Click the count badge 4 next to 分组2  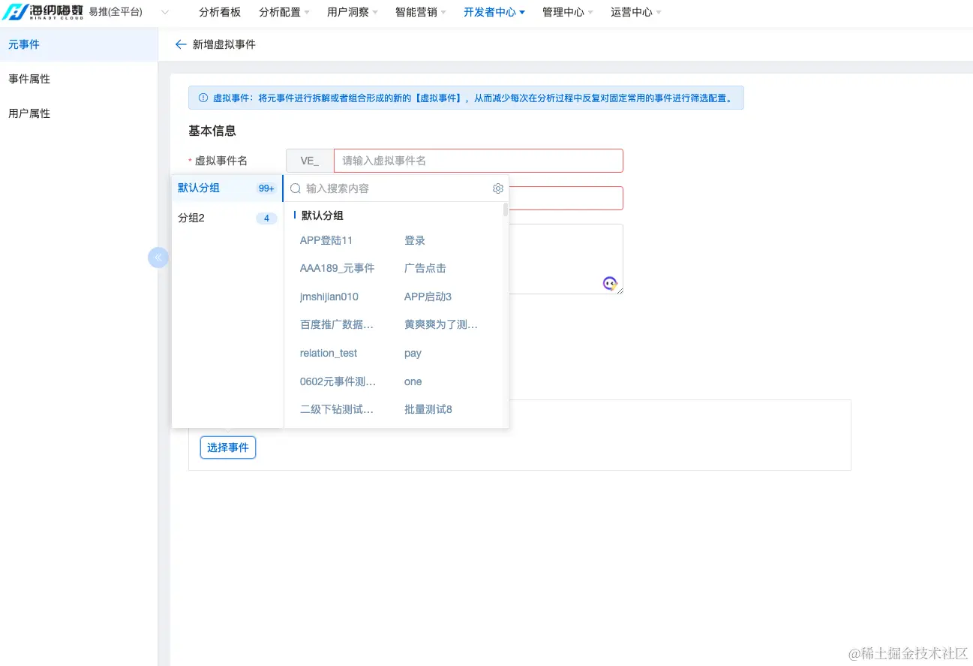tap(266, 218)
